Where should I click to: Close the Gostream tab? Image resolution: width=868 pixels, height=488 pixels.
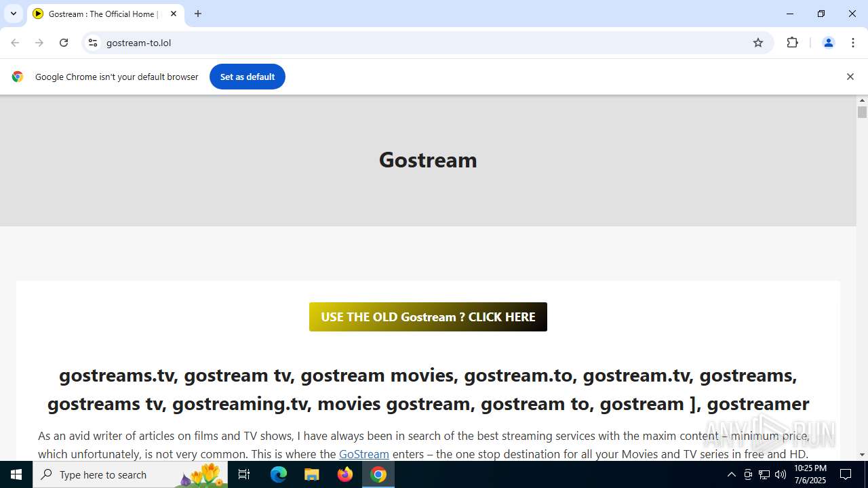coord(174,14)
